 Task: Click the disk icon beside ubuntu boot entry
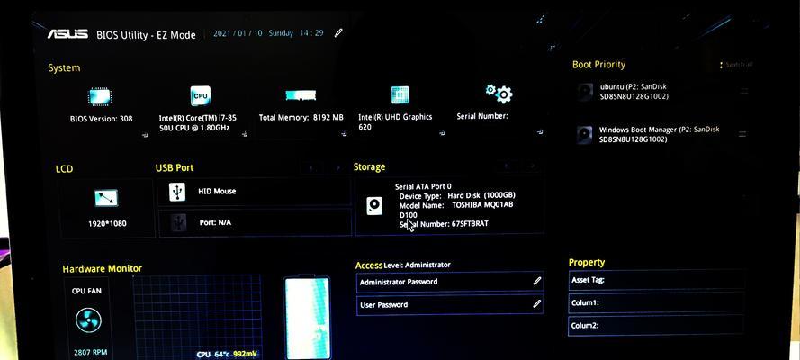tap(585, 93)
